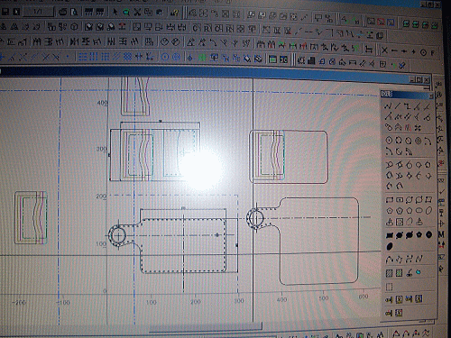
Task: Select the hatch fill pattern icon
Action: [x=390, y=273]
